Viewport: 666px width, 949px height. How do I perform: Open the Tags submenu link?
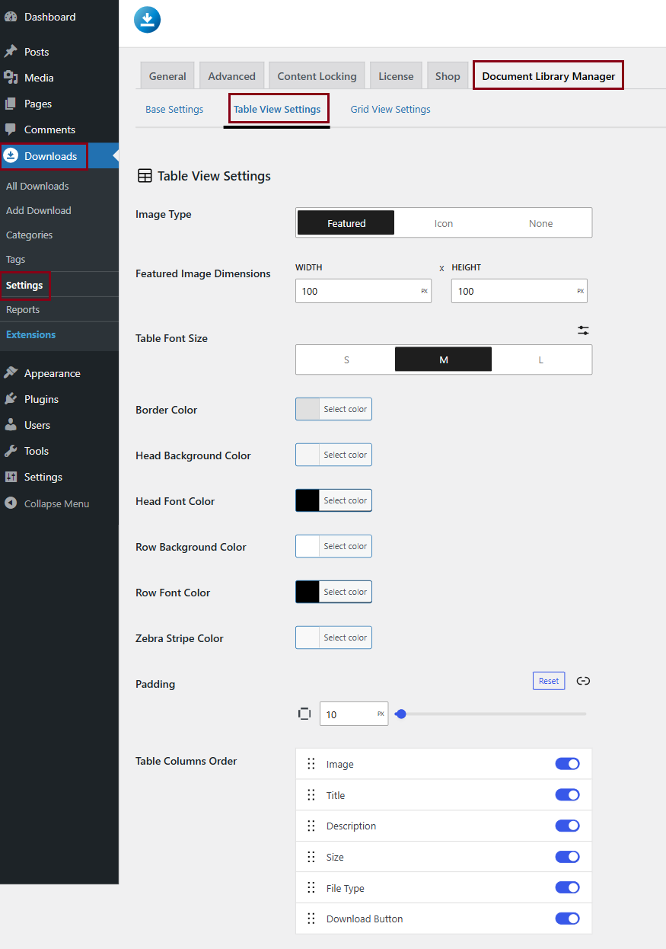(x=16, y=259)
